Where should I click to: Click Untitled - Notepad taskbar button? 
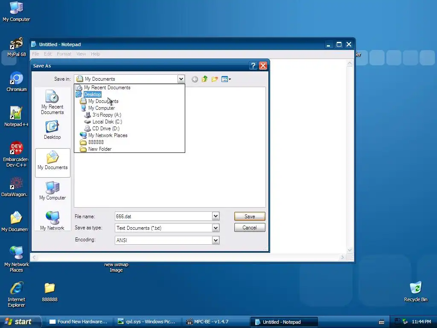pyautogui.click(x=284, y=322)
